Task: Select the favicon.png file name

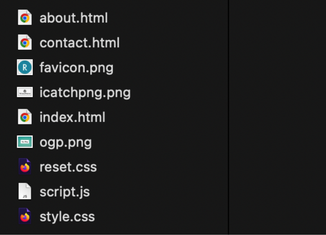Action: point(76,68)
